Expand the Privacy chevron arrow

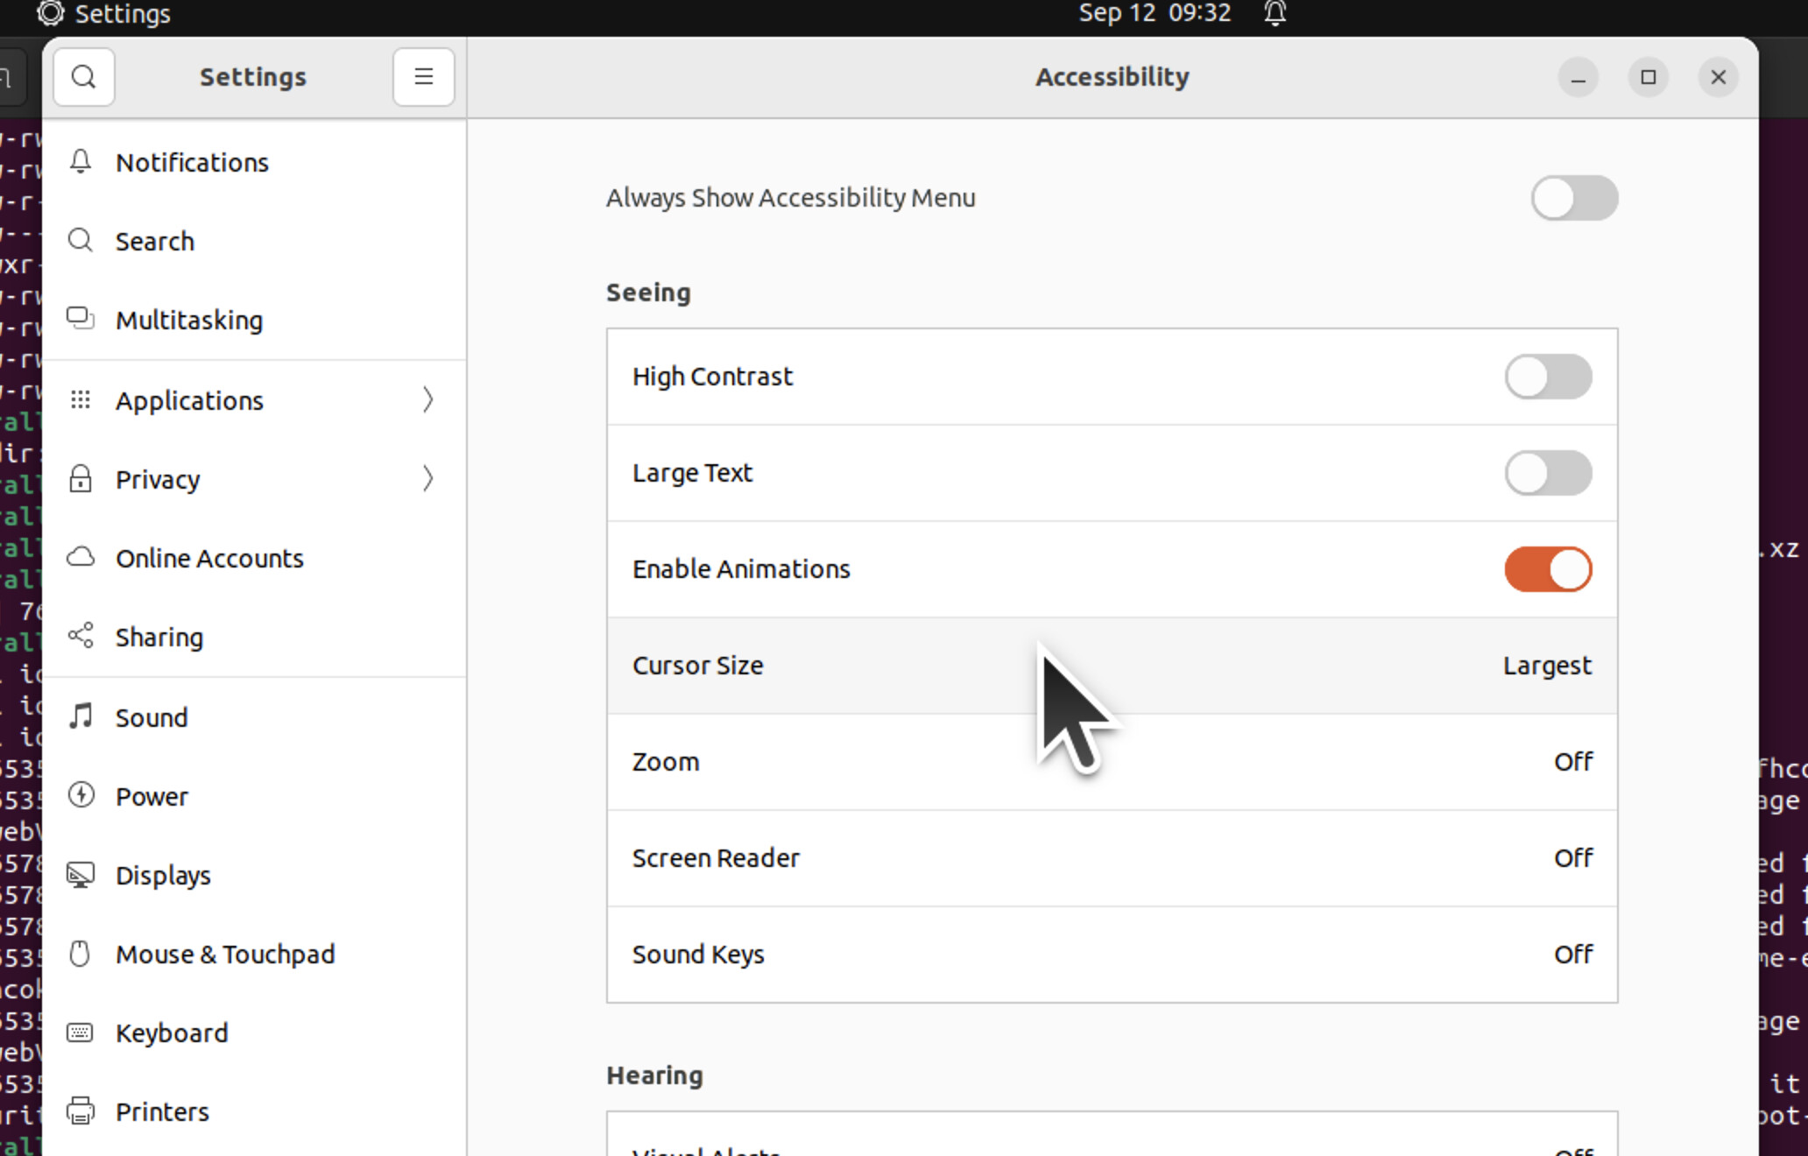427,479
